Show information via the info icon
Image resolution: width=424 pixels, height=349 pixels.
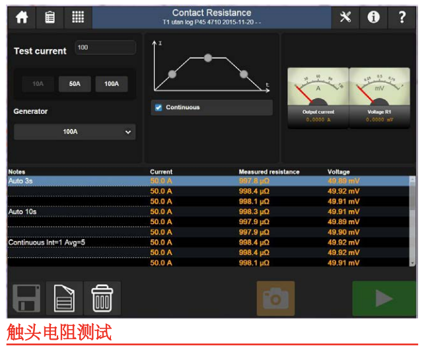coord(374,17)
